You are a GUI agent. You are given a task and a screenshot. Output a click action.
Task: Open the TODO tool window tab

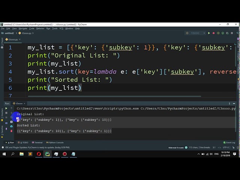(x=23, y=142)
